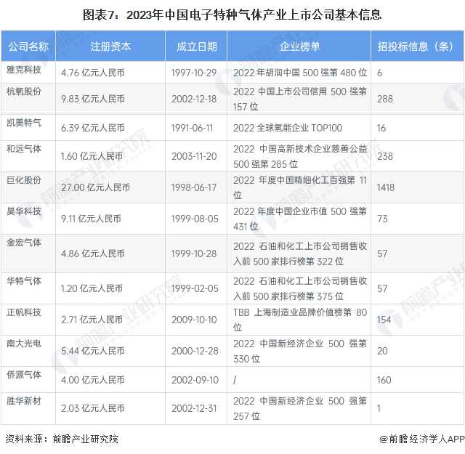The height and width of the screenshot is (454, 465).
Task: Click founding date 1999-08-05
Action: click(195, 219)
